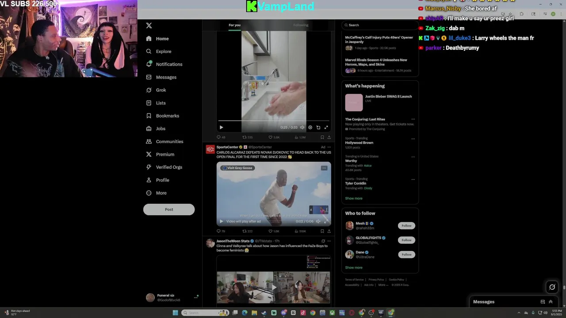Open Justin Bieber SWAG II Launch live event
566x318 pixels.
[x=380, y=102]
